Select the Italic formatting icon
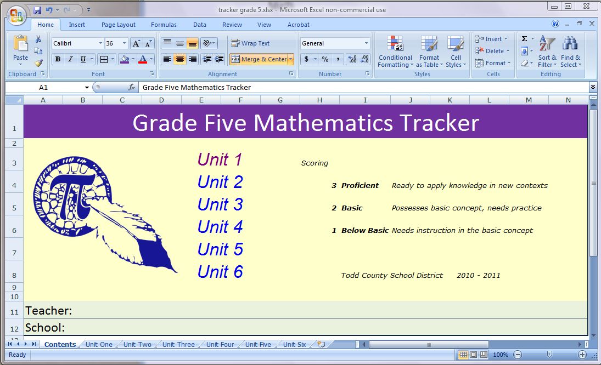Image resolution: width=601 pixels, height=365 pixels. tap(71, 59)
